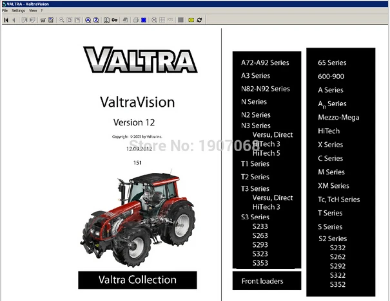Click the crossed magnifier icon

click(x=154, y=20)
